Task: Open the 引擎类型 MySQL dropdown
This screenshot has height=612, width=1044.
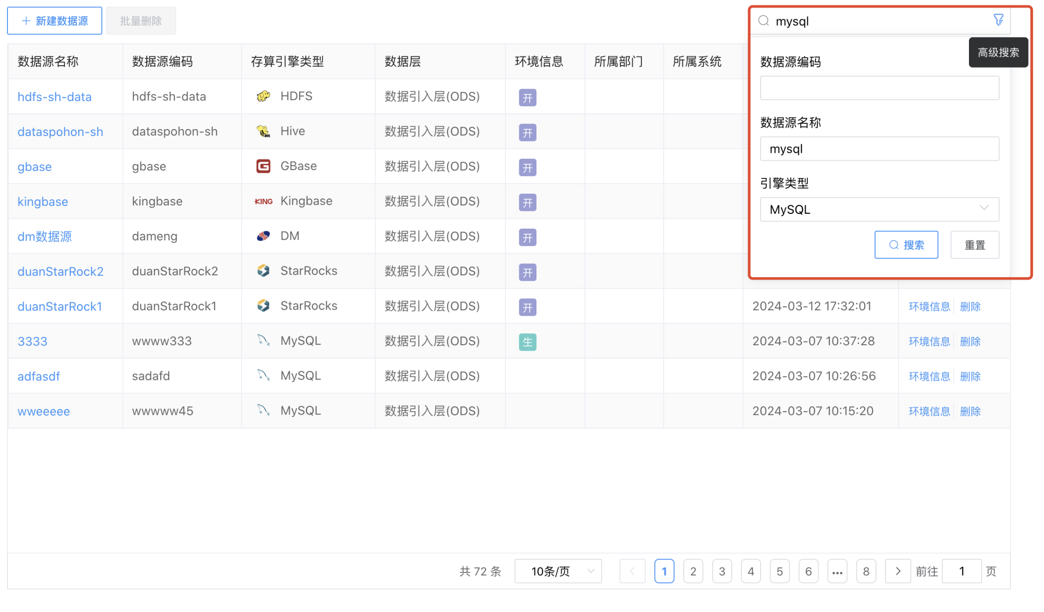Action: 879,209
